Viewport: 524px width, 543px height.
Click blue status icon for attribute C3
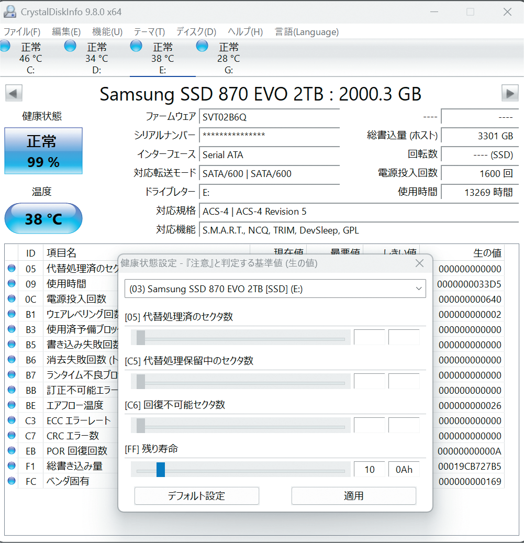12,420
